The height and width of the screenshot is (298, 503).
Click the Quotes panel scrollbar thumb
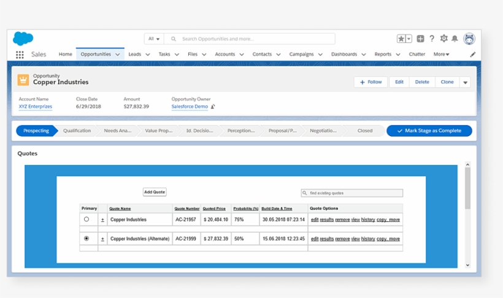pos(467,188)
